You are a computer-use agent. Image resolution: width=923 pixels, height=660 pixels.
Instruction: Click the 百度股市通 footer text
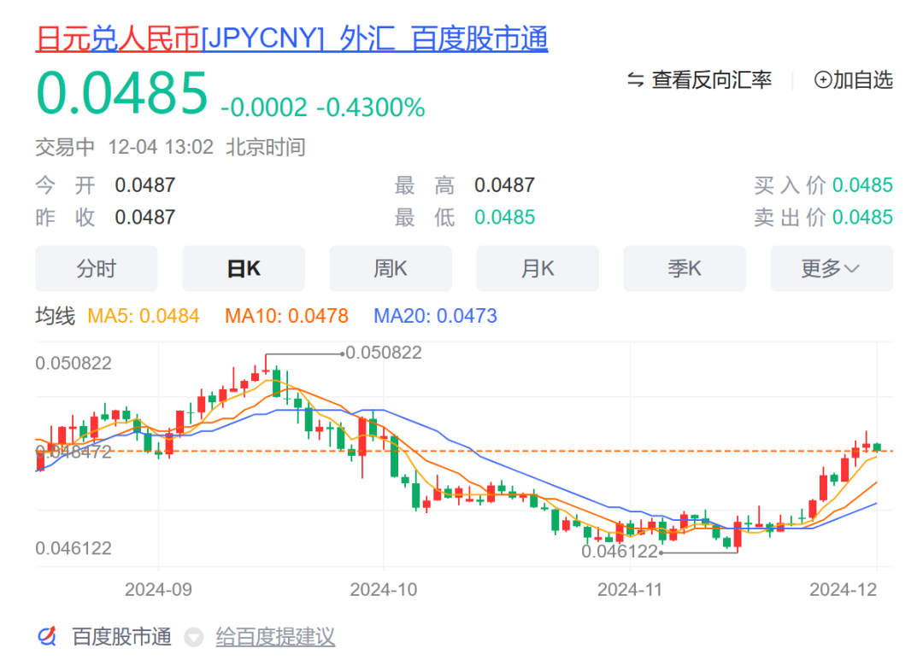122,637
